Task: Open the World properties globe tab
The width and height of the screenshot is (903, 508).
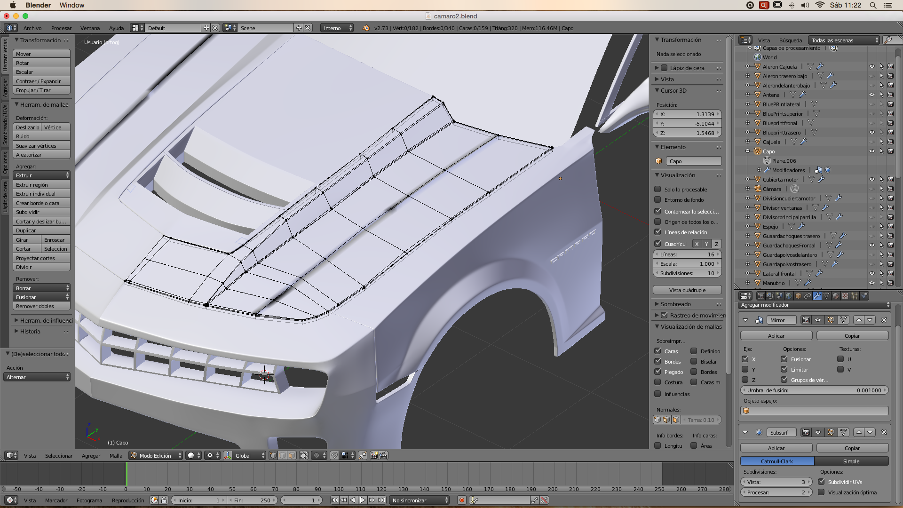Action: tap(789, 296)
